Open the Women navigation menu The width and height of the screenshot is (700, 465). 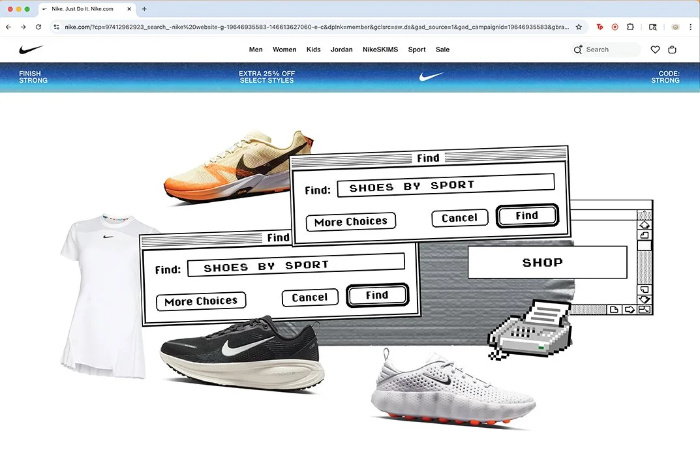pyautogui.click(x=284, y=49)
